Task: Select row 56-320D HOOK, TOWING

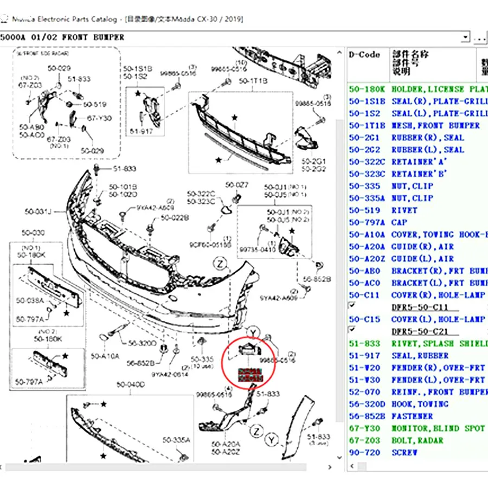Action: coord(418,404)
